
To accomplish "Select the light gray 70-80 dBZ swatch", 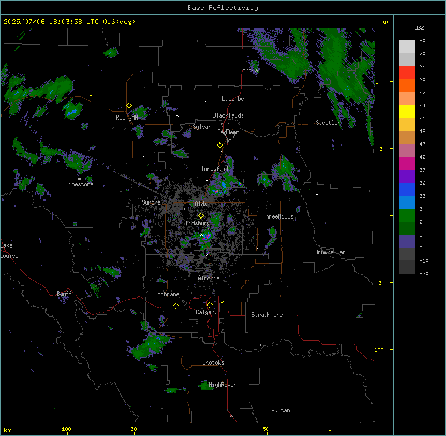I will click(x=407, y=47).
